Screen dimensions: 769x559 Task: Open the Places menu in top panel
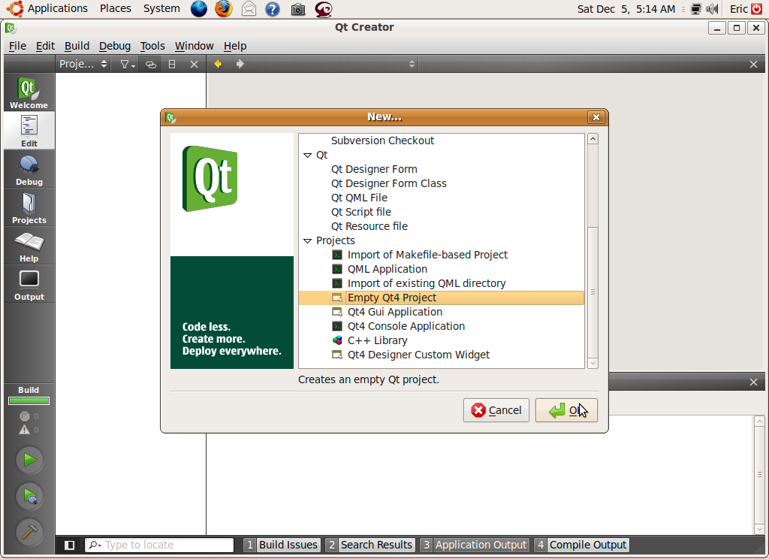pos(115,9)
